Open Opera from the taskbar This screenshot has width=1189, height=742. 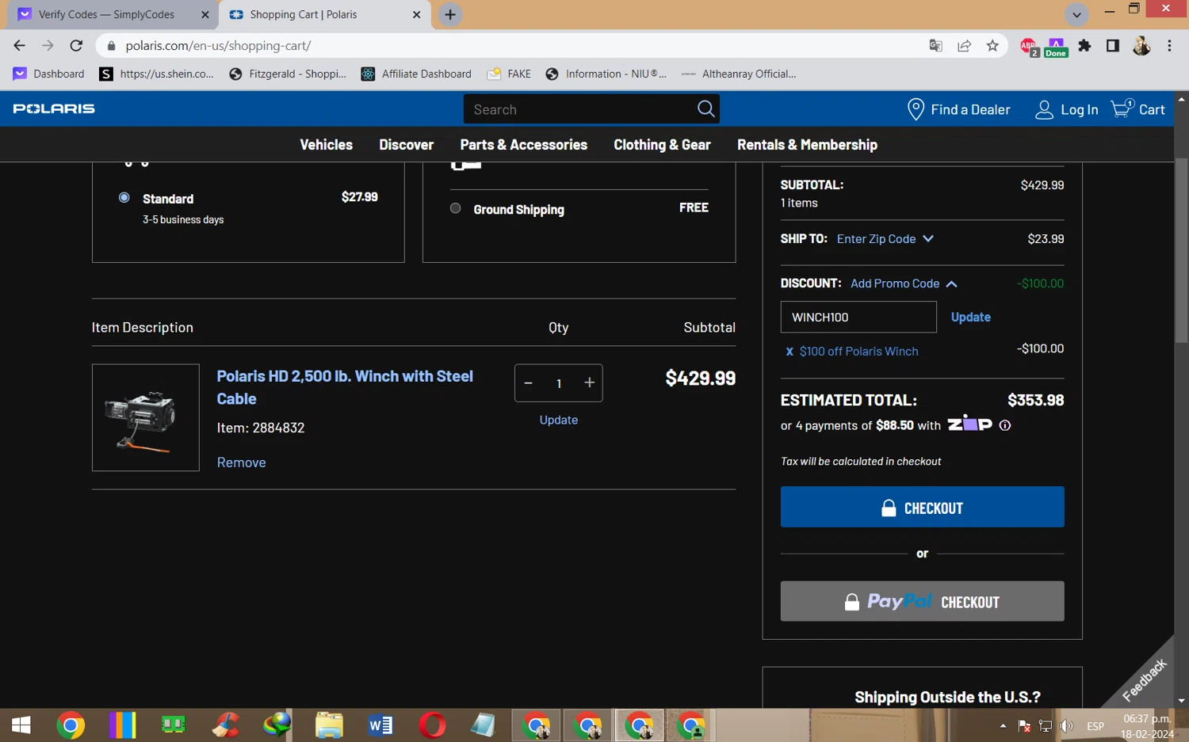432,725
